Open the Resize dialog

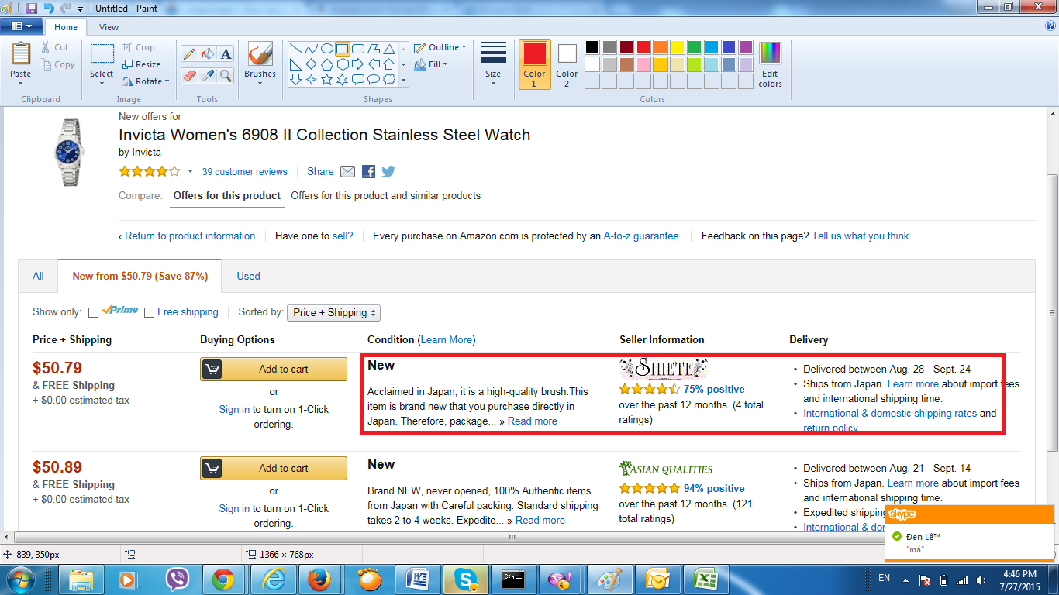tap(142, 64)
